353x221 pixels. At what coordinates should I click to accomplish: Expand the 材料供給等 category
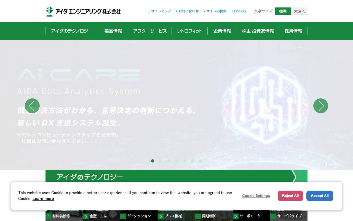pos(49,216)
